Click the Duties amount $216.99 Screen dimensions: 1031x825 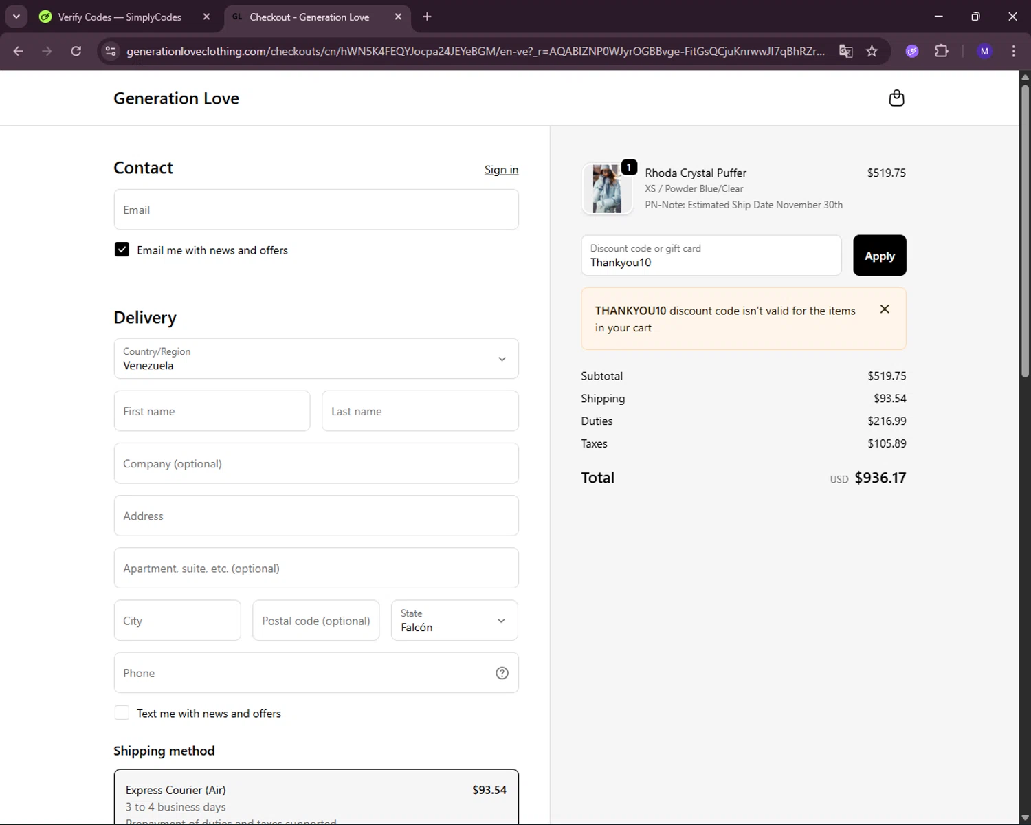pos(887,421)
